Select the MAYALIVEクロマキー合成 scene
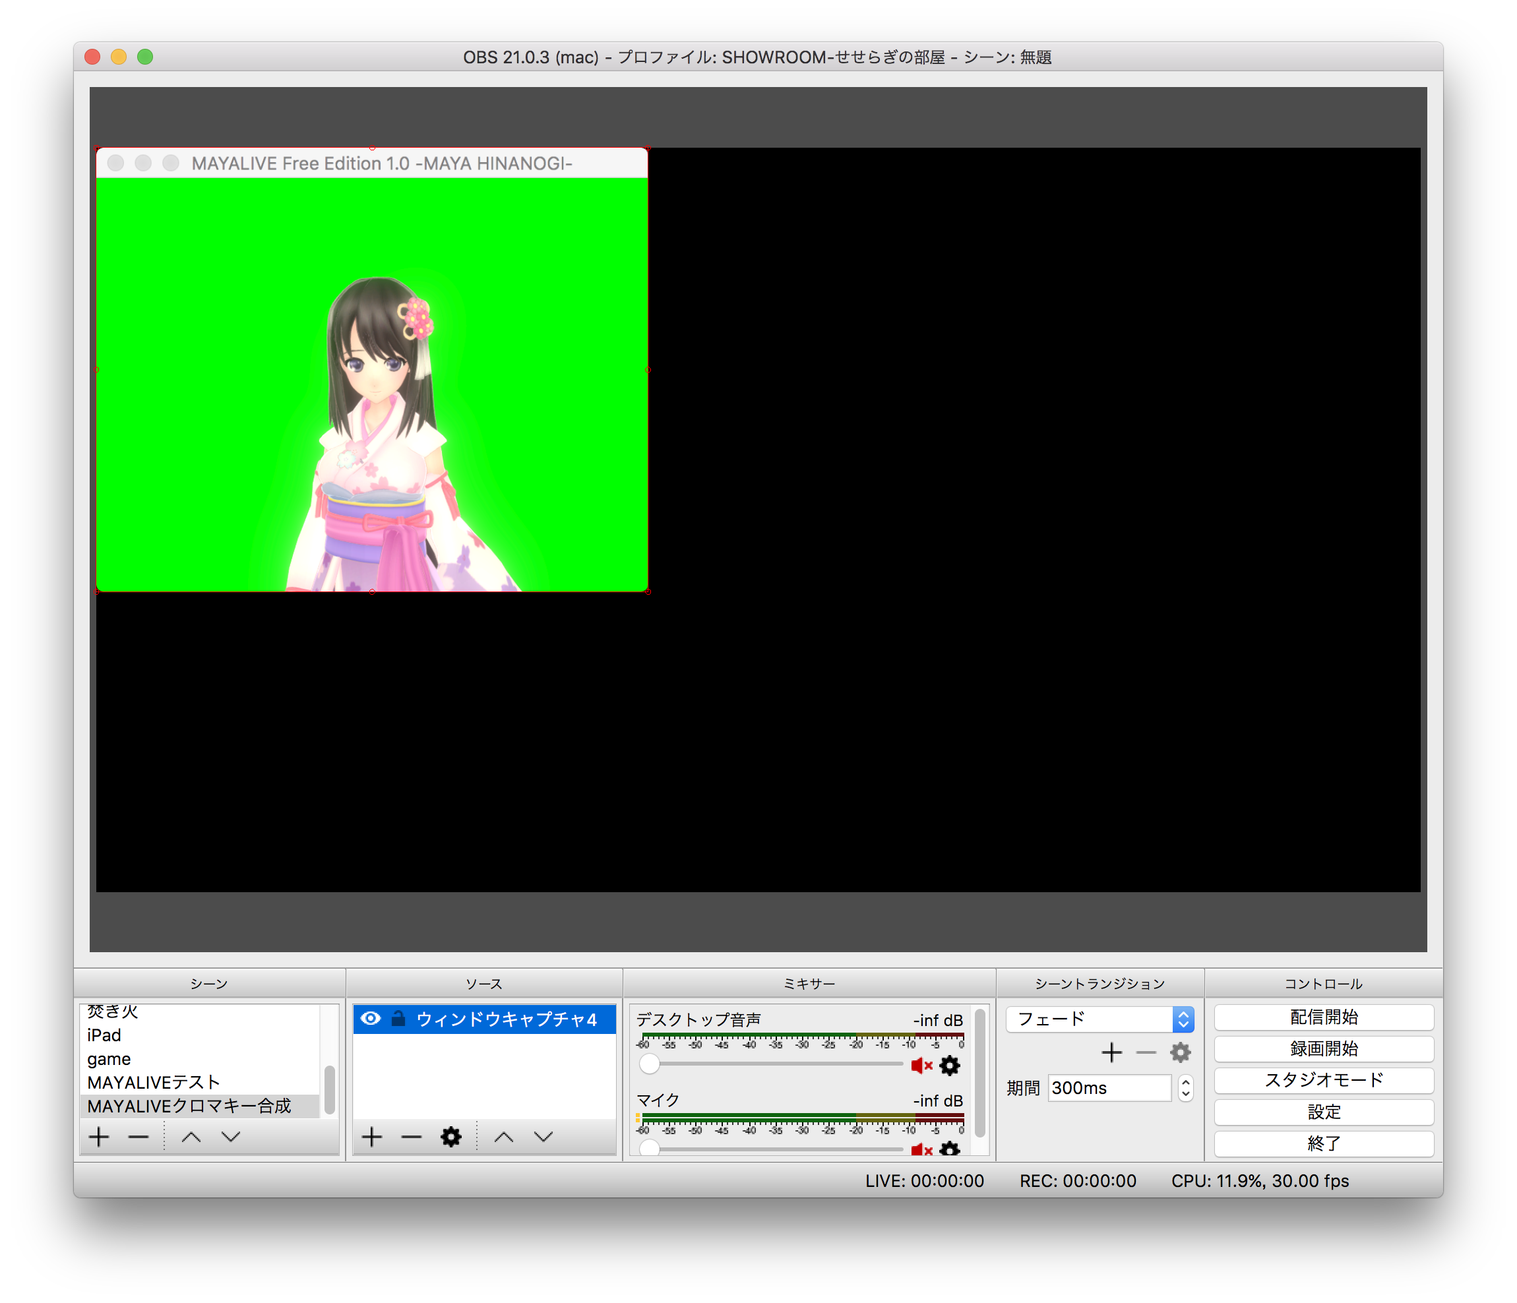The height and width of the screenshot is (1303, 1517). 199,1105
